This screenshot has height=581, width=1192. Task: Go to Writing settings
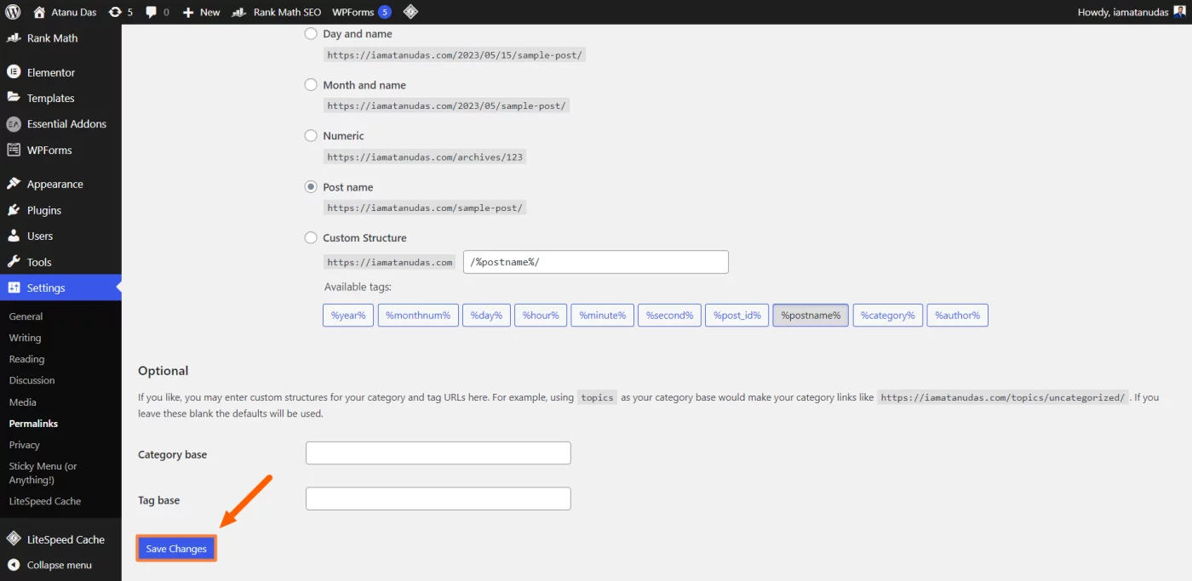pyautogui.click(x=25, y=338)
